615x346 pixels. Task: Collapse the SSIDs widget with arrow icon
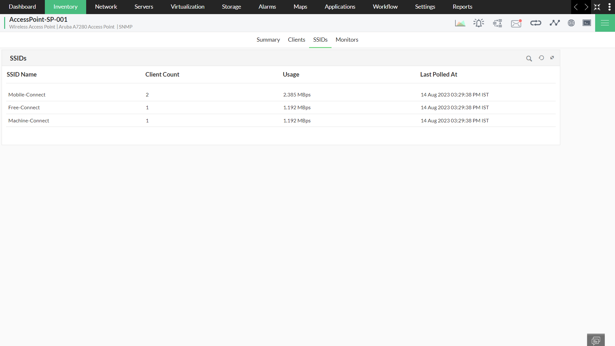click(552, 58)
